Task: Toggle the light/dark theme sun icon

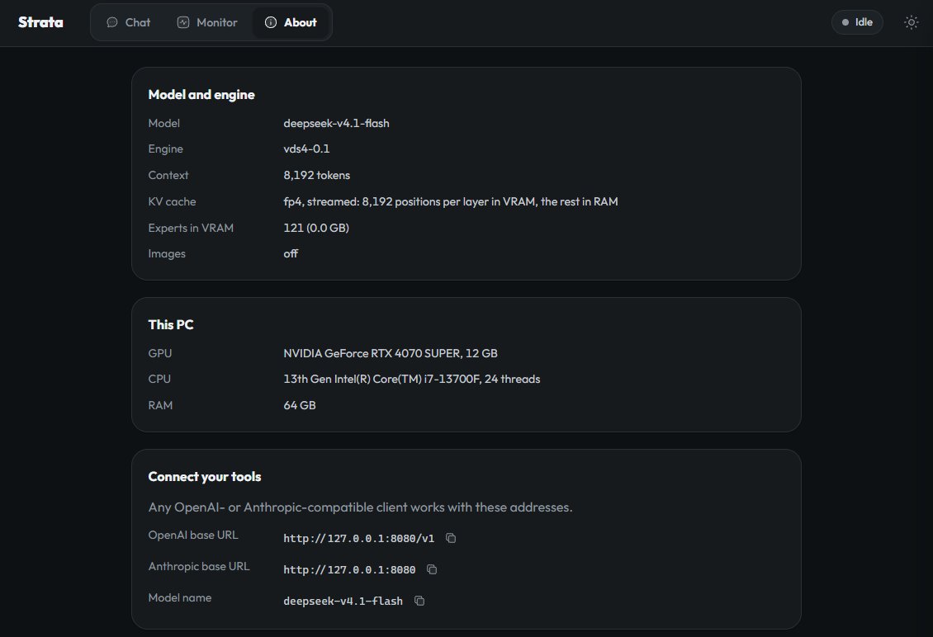Action: [911, 22]
